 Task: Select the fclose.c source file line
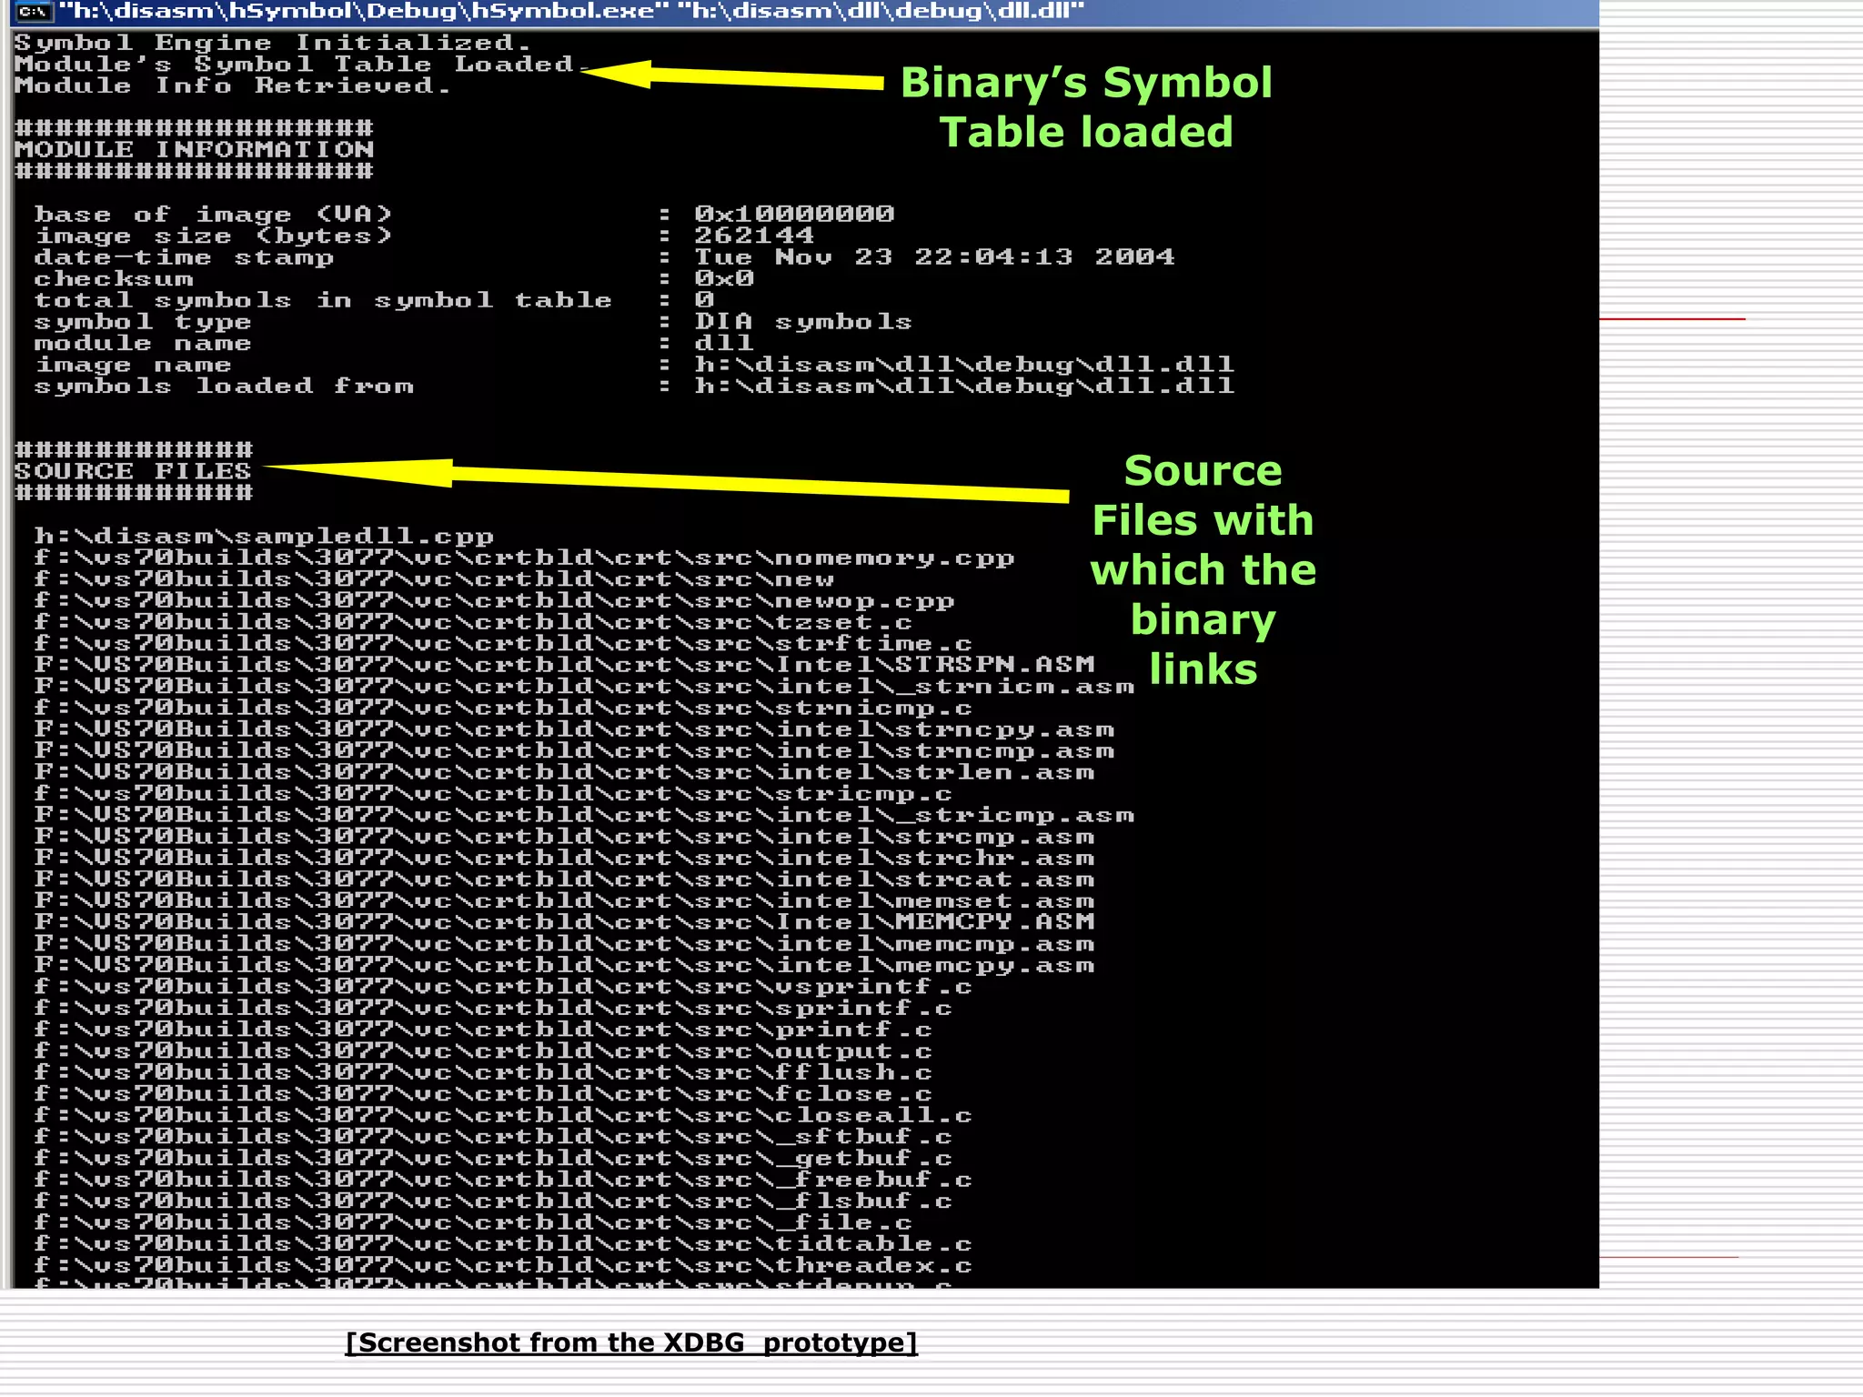483,1094
